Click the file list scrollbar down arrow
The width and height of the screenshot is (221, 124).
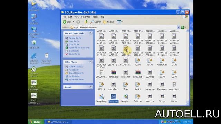coord(188,104)
